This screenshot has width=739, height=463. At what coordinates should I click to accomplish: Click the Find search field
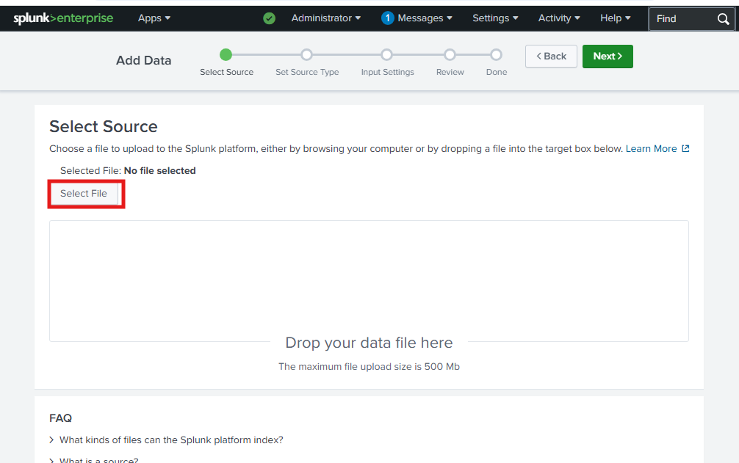(682, 19)
